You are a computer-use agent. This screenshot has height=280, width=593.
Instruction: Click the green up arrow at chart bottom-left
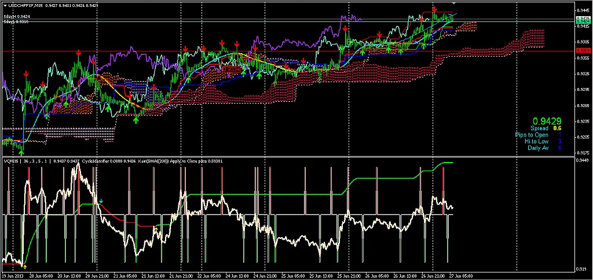pyautogui.click(x=22, y=152)
